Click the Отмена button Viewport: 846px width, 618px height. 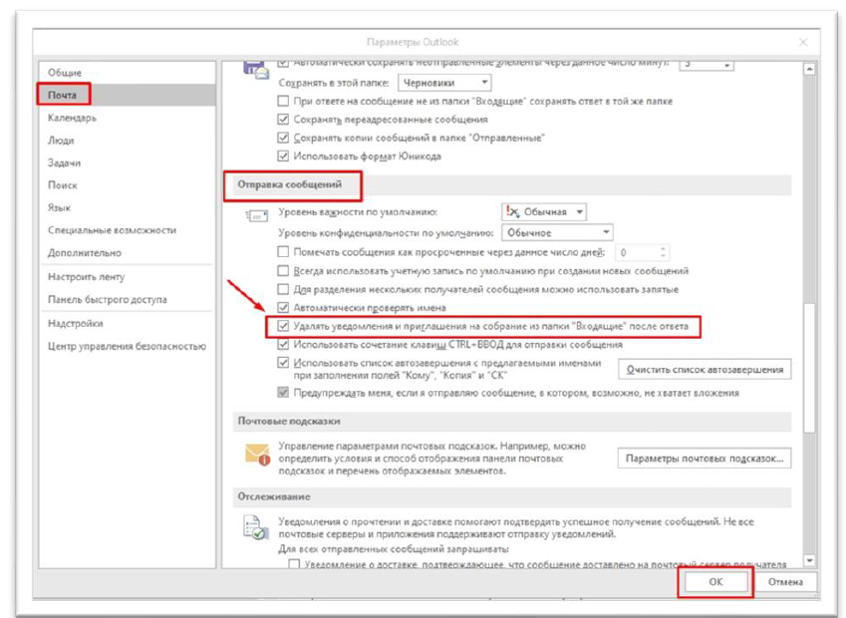click(785, 583)
